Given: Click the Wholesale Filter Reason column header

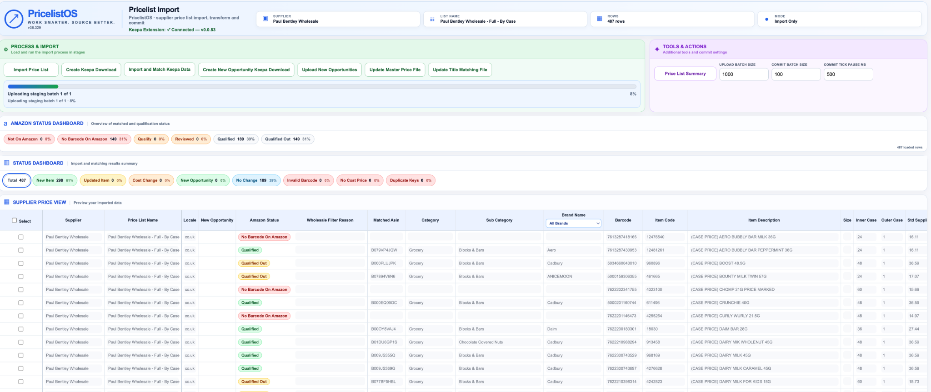Looking at the screenshot, I should [330, 220].
